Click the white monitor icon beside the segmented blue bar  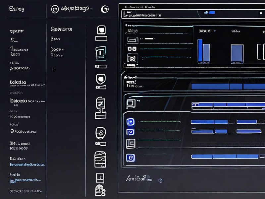pos(131,103)
